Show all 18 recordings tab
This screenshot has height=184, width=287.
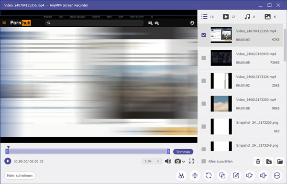click(208, 17)
